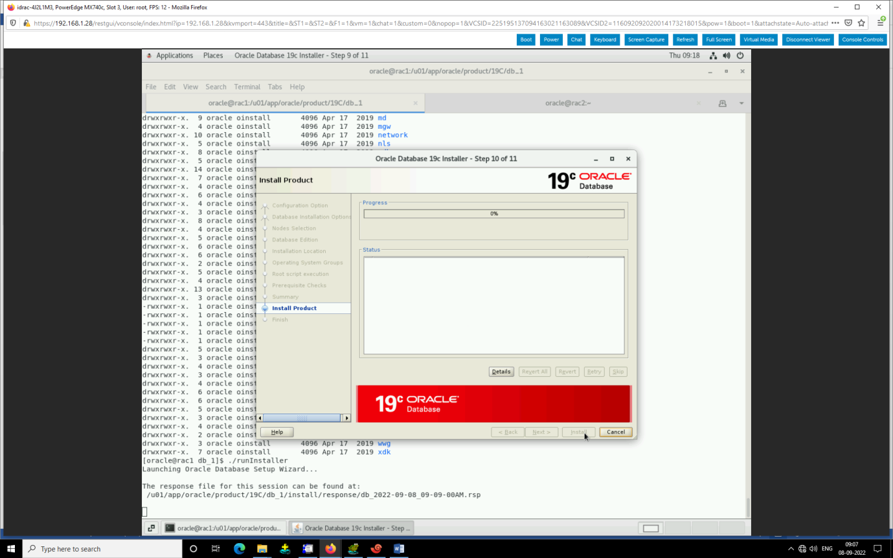
Task: Click the iDRAC Refresh button
Action: click(685, 39)
